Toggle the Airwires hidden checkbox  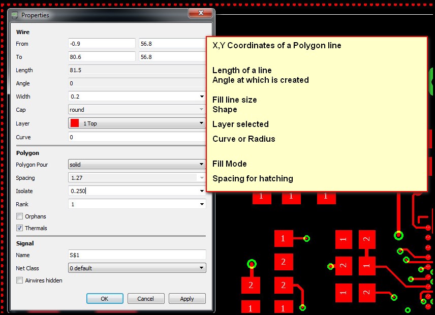coord(19,280)
